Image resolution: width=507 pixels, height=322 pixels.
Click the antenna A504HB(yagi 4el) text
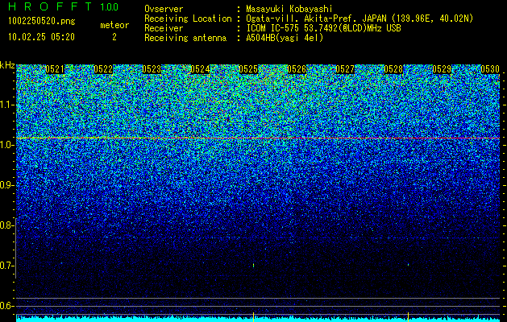pyautogui.click(x=285, y=38)
